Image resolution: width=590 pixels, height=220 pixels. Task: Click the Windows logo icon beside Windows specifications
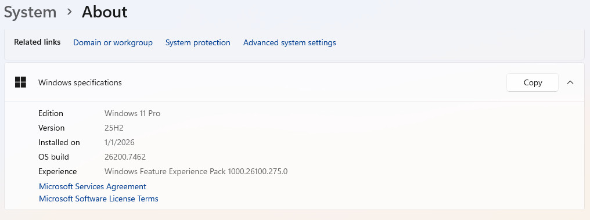coord(20,82)
